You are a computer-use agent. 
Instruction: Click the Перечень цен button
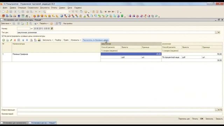tap(184, 119)
